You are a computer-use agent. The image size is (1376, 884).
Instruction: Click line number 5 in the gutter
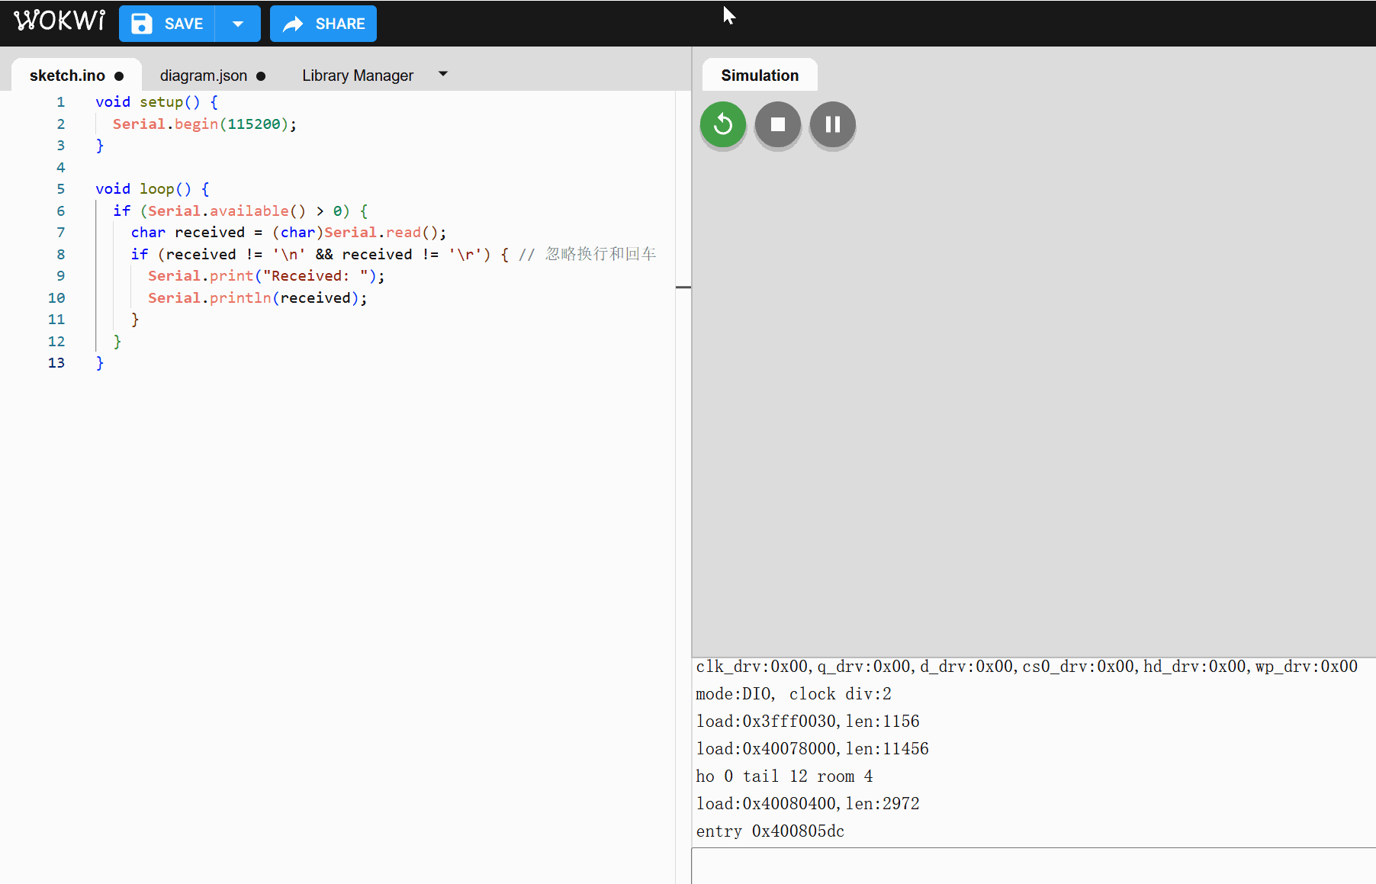coord(61,189)
